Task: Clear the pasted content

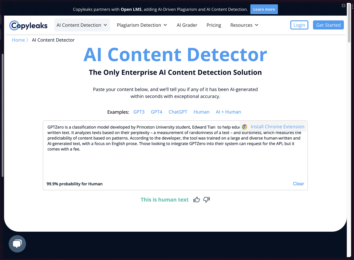Action: click(x=298, y=184)
